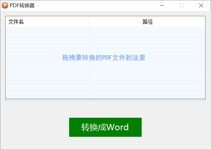Select the second empty row under 路径

[147, 43]
